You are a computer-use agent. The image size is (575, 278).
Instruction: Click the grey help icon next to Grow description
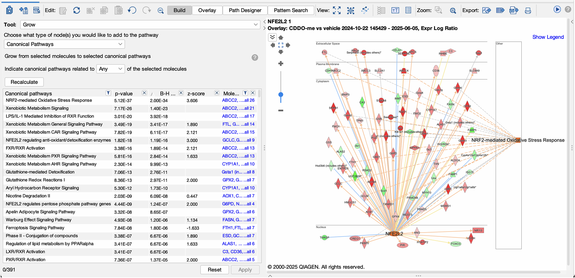255,57
